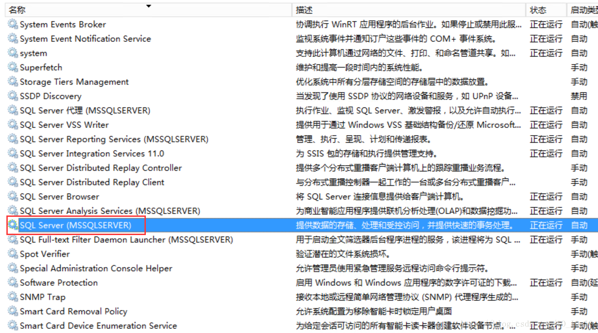
Task: Select SQL Full-text Filter Daemon Launcher name
Action: (126, 240)
